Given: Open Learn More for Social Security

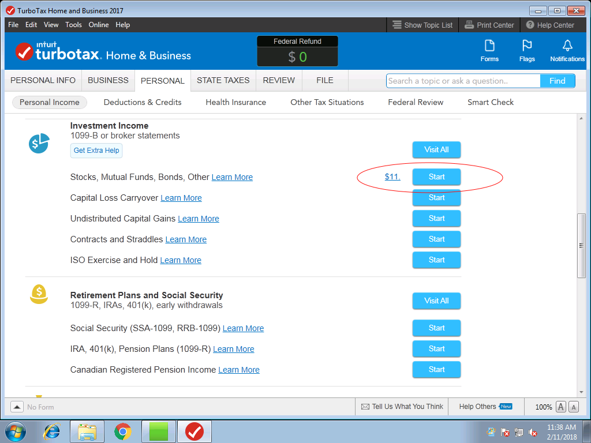Looking at the screenshot, I should tap(243, 328).
